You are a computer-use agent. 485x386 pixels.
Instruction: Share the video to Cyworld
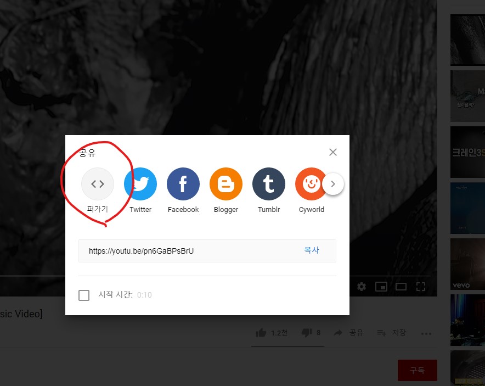coord(311,184)
